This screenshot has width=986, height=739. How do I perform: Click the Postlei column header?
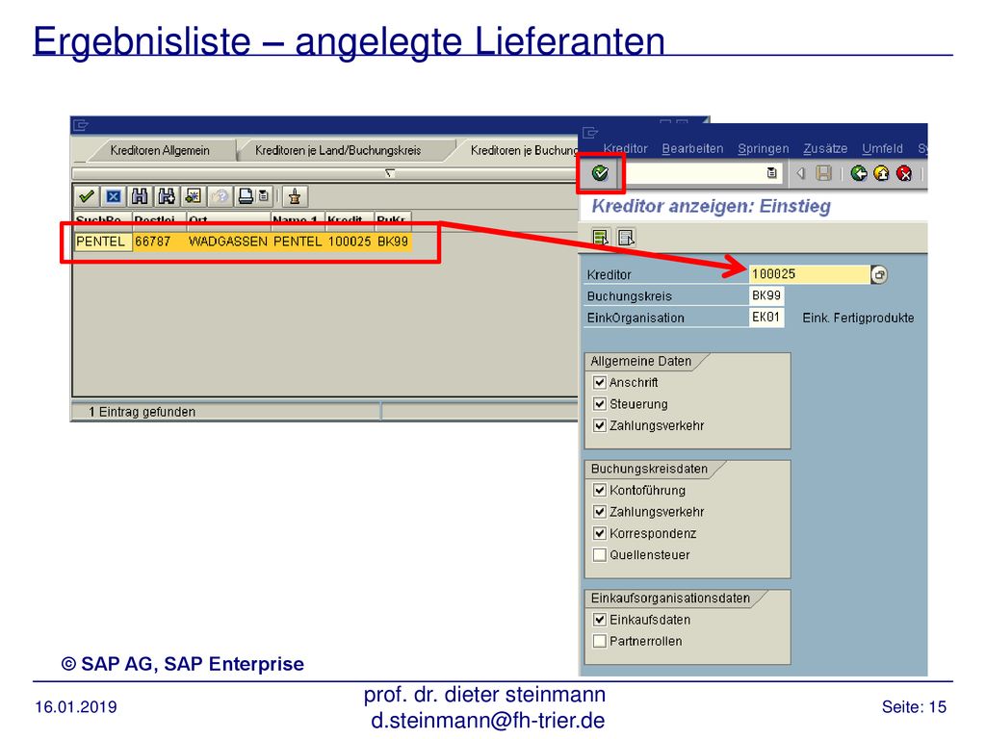coord(160,220)
